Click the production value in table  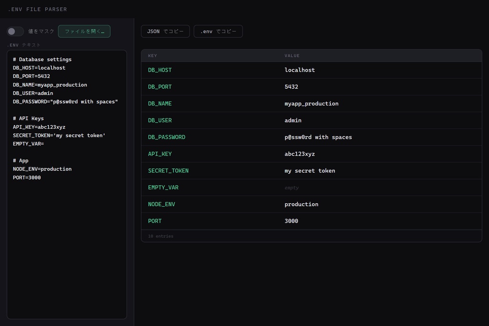(x=301, y=204)
